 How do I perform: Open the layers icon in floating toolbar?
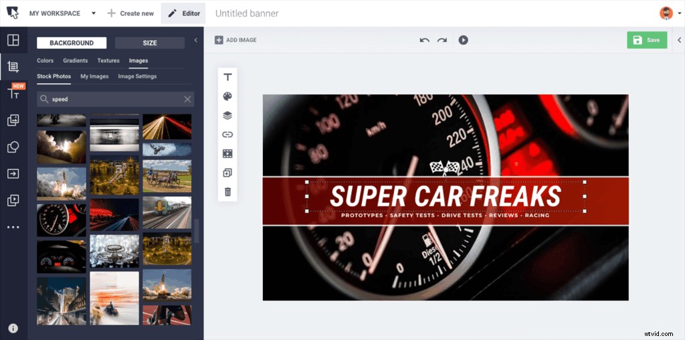(x=227, y=116)
